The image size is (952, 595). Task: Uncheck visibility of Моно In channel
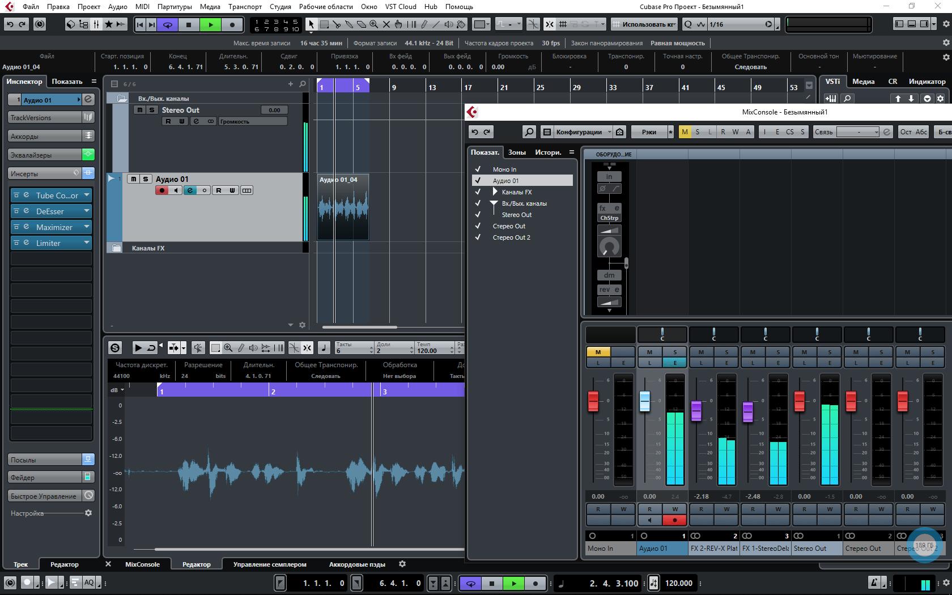point(478,169)
